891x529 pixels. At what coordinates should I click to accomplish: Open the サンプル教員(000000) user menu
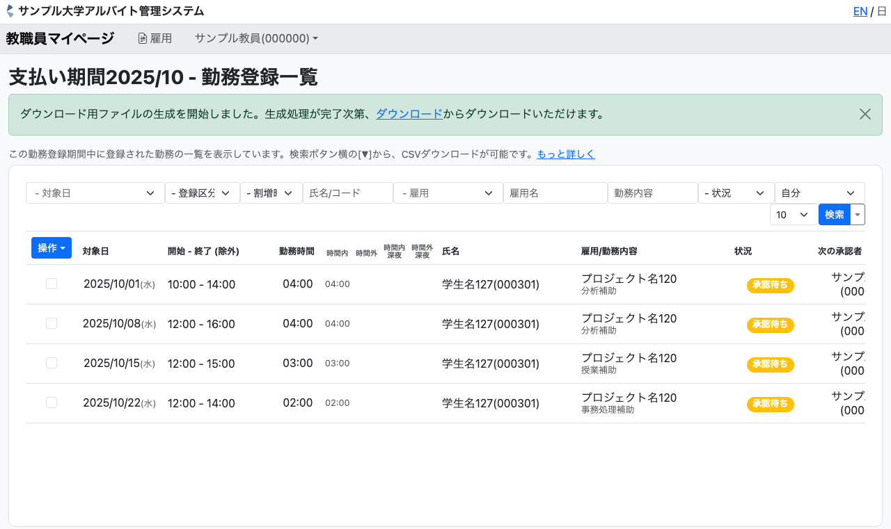(256, 38)
